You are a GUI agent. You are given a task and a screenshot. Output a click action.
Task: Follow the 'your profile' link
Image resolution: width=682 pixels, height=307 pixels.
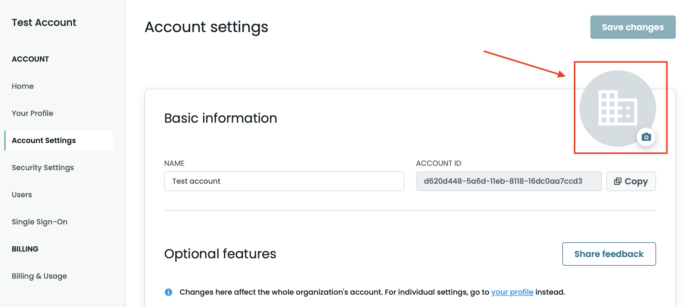click(512, 292)
